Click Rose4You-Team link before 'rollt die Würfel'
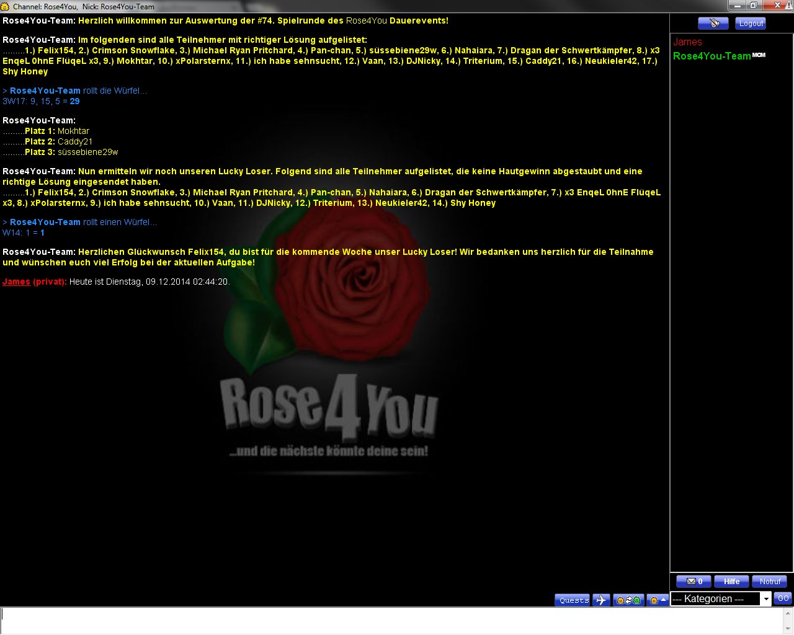Image resolution: width=794 pixels, height=635 pixels. 45,91
